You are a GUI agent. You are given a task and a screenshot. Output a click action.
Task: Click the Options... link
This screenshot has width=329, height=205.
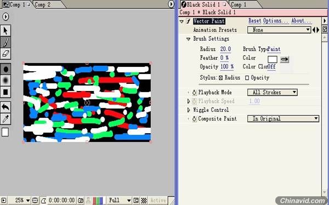[276, 21]
